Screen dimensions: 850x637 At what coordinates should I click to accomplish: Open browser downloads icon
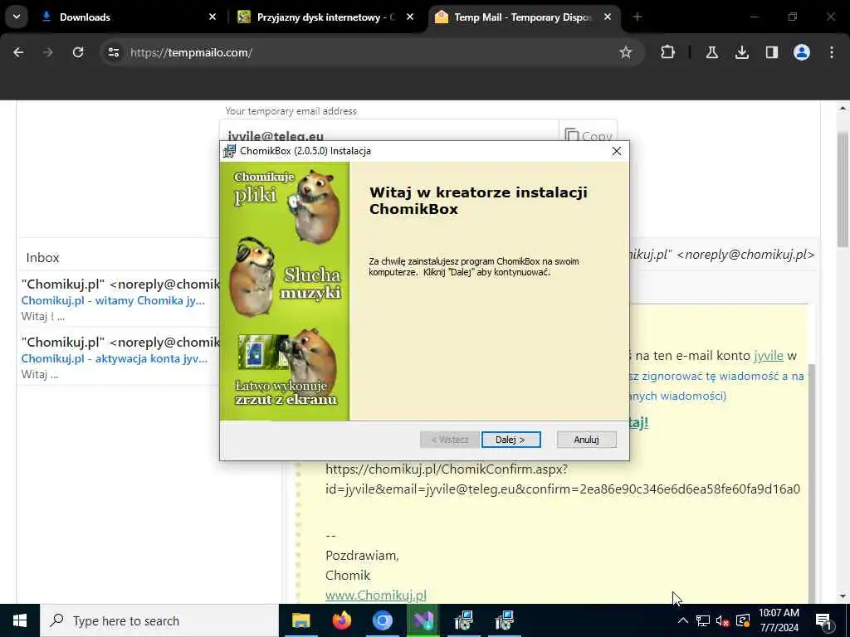pyautogui.click(x=741, y=52)
